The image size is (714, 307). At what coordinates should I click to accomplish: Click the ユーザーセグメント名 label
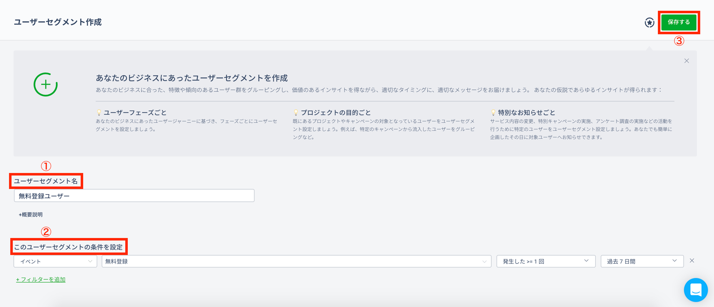(46, 181)
